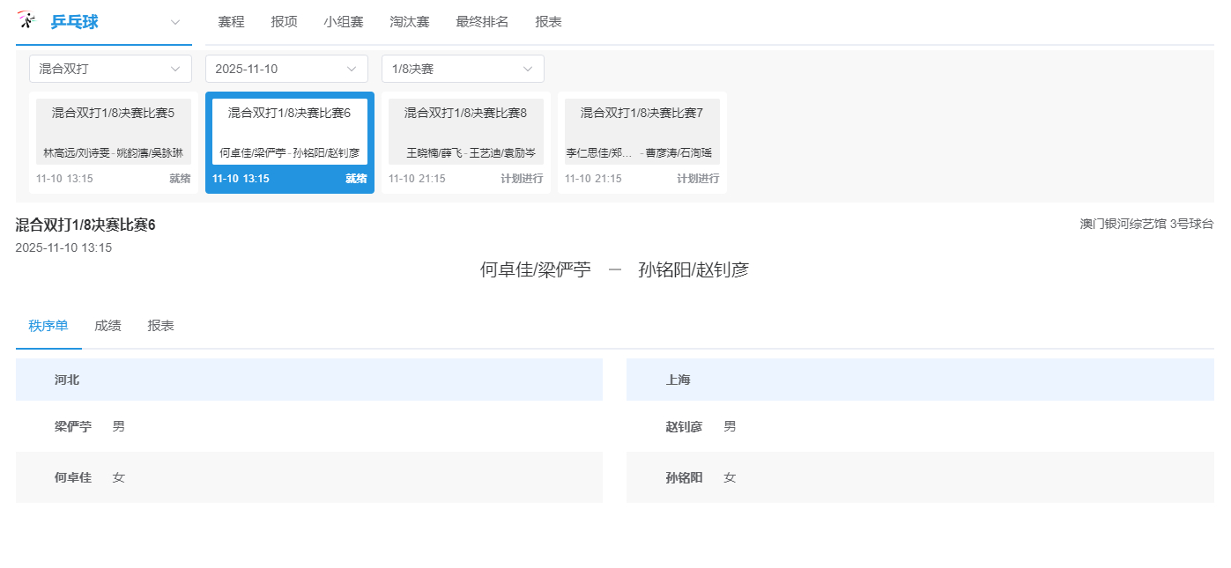Open the 淘汰赛 section

(409, 22)
